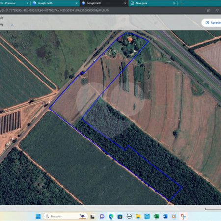Click the read aloud icon in address bar
221x221 pixels.
pos(217,11)
